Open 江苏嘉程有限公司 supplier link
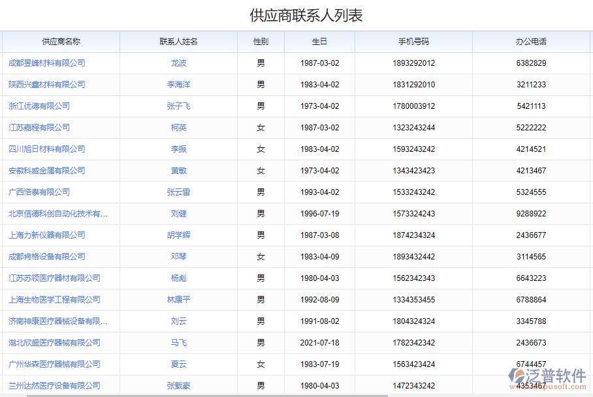This screenshot has height=397, width=593. pos(39,127)
